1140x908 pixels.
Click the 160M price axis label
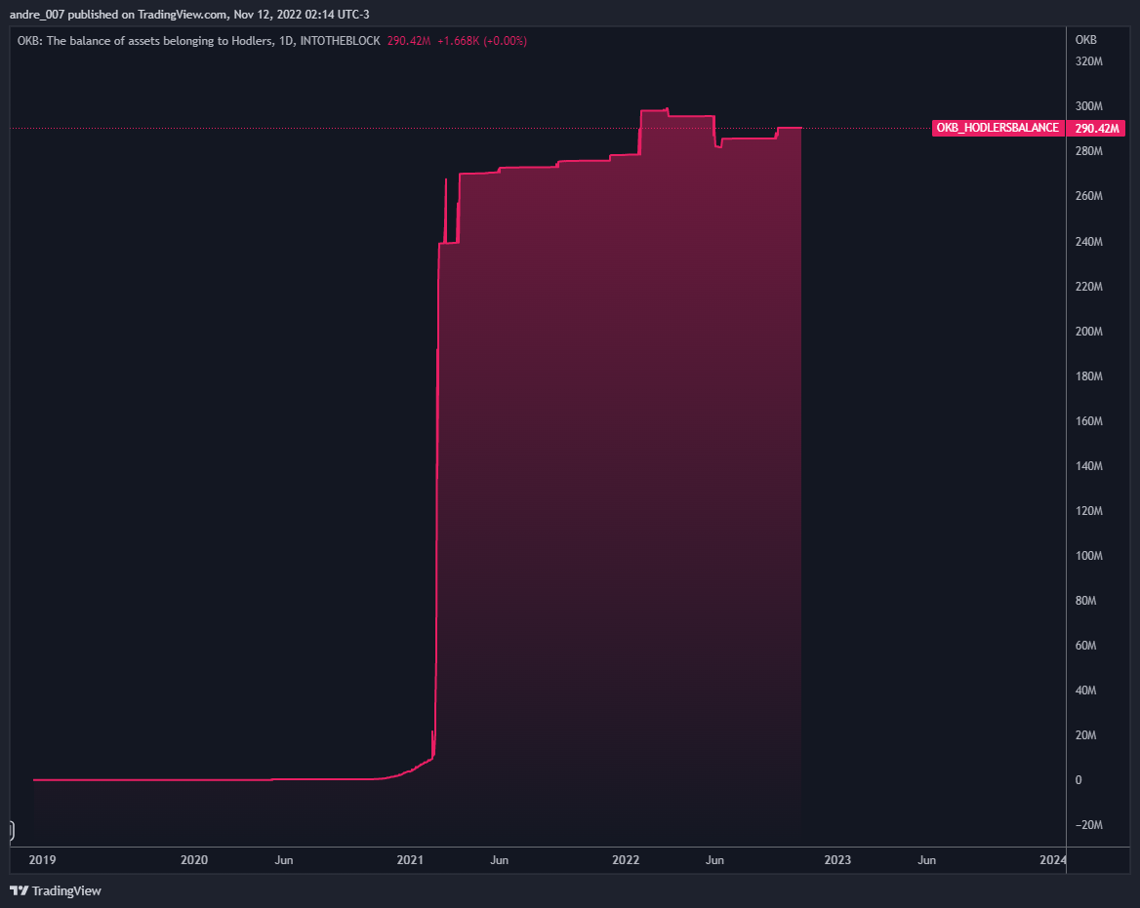[1089, 421]
